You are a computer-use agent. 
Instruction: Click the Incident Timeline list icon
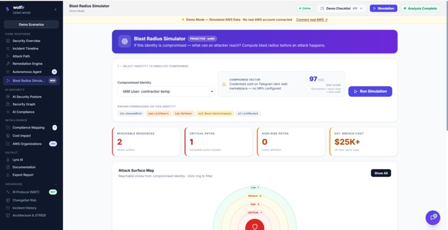(8, 48)
